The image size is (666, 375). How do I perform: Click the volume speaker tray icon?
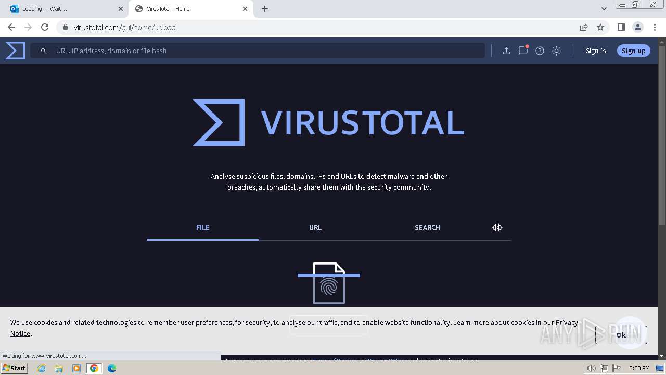[x=591, y=368]
